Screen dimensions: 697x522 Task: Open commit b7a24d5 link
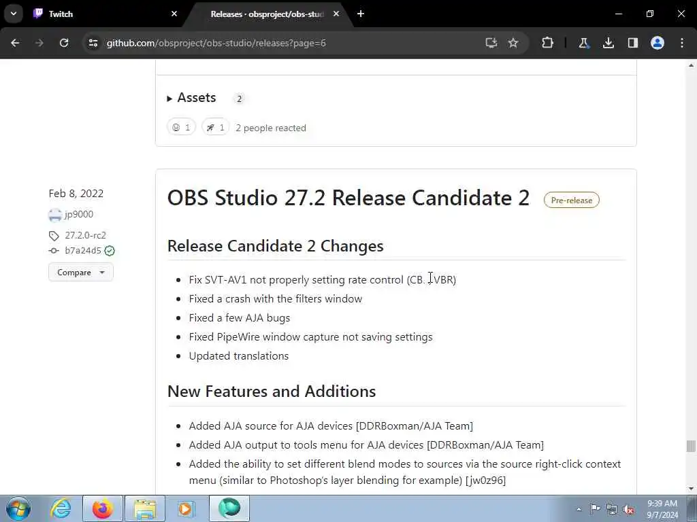pyautogui.click(x=83, y=250)
